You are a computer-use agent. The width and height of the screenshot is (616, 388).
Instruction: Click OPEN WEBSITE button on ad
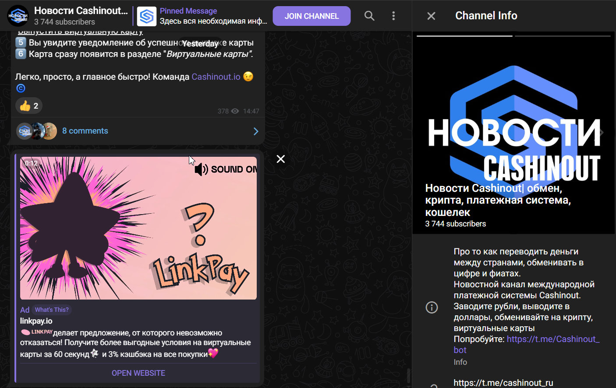[138, 373]
